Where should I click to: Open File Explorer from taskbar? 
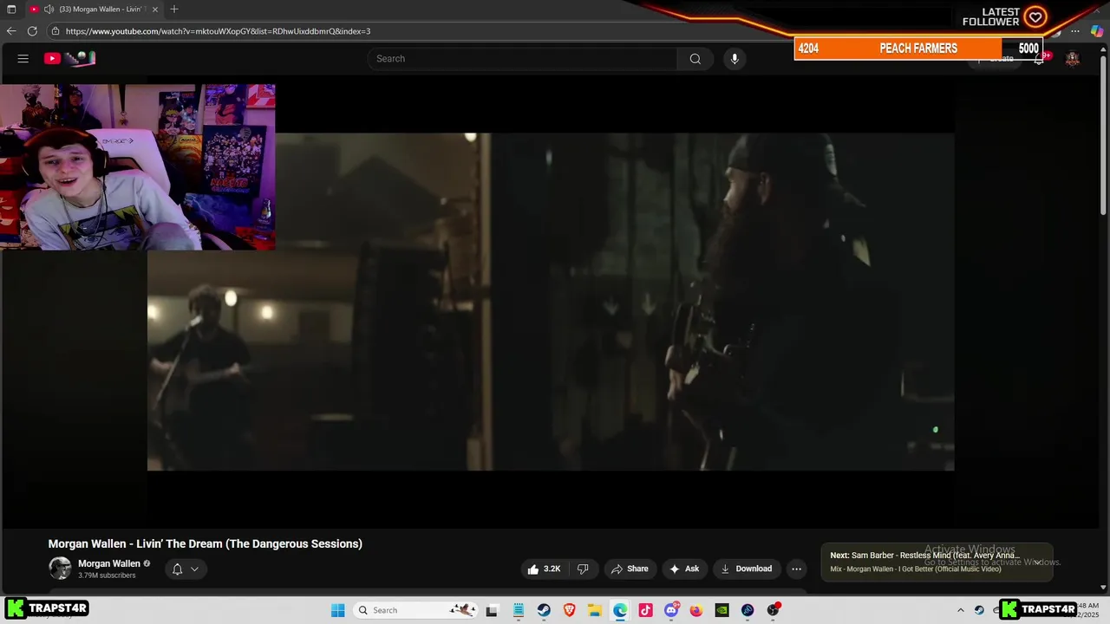(595, 610)
